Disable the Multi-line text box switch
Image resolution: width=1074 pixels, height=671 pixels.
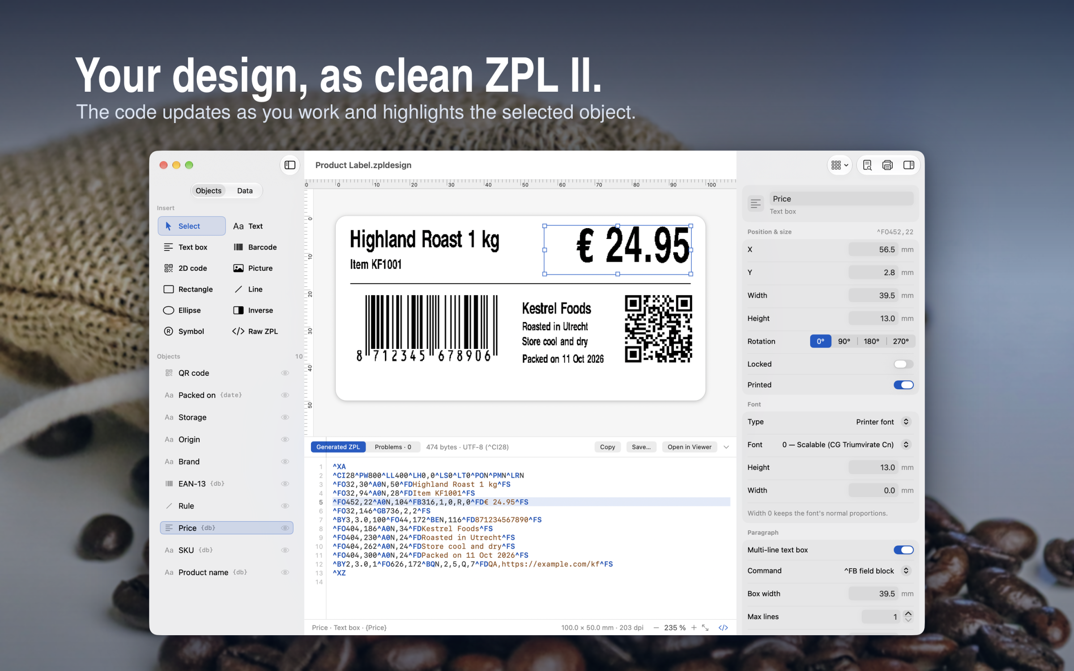903,550
